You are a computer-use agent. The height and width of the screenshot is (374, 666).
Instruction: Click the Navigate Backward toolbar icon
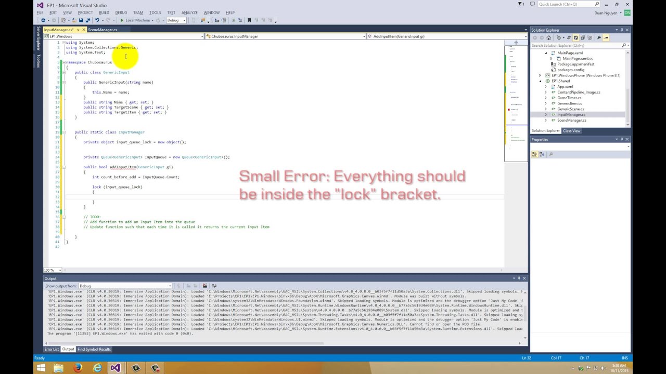click(x=43, y=20)
